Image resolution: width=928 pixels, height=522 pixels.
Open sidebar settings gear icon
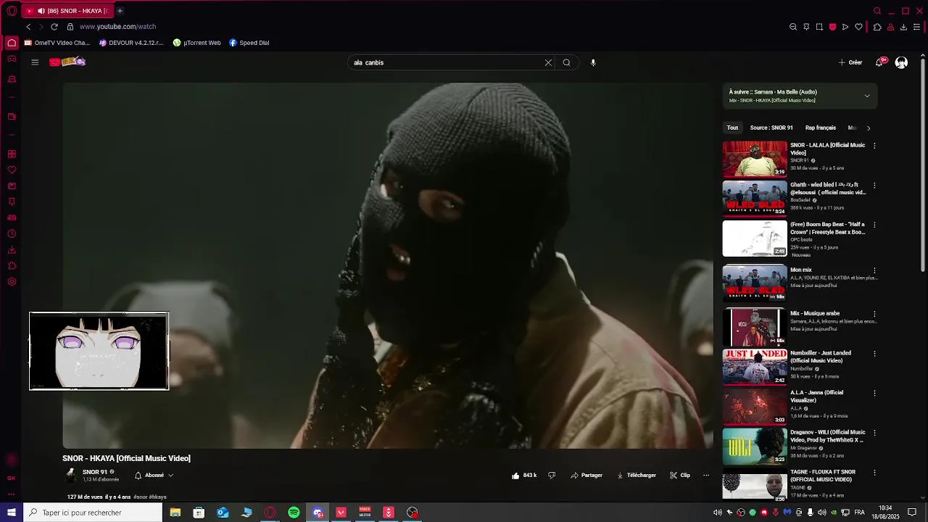coord(12,281)
